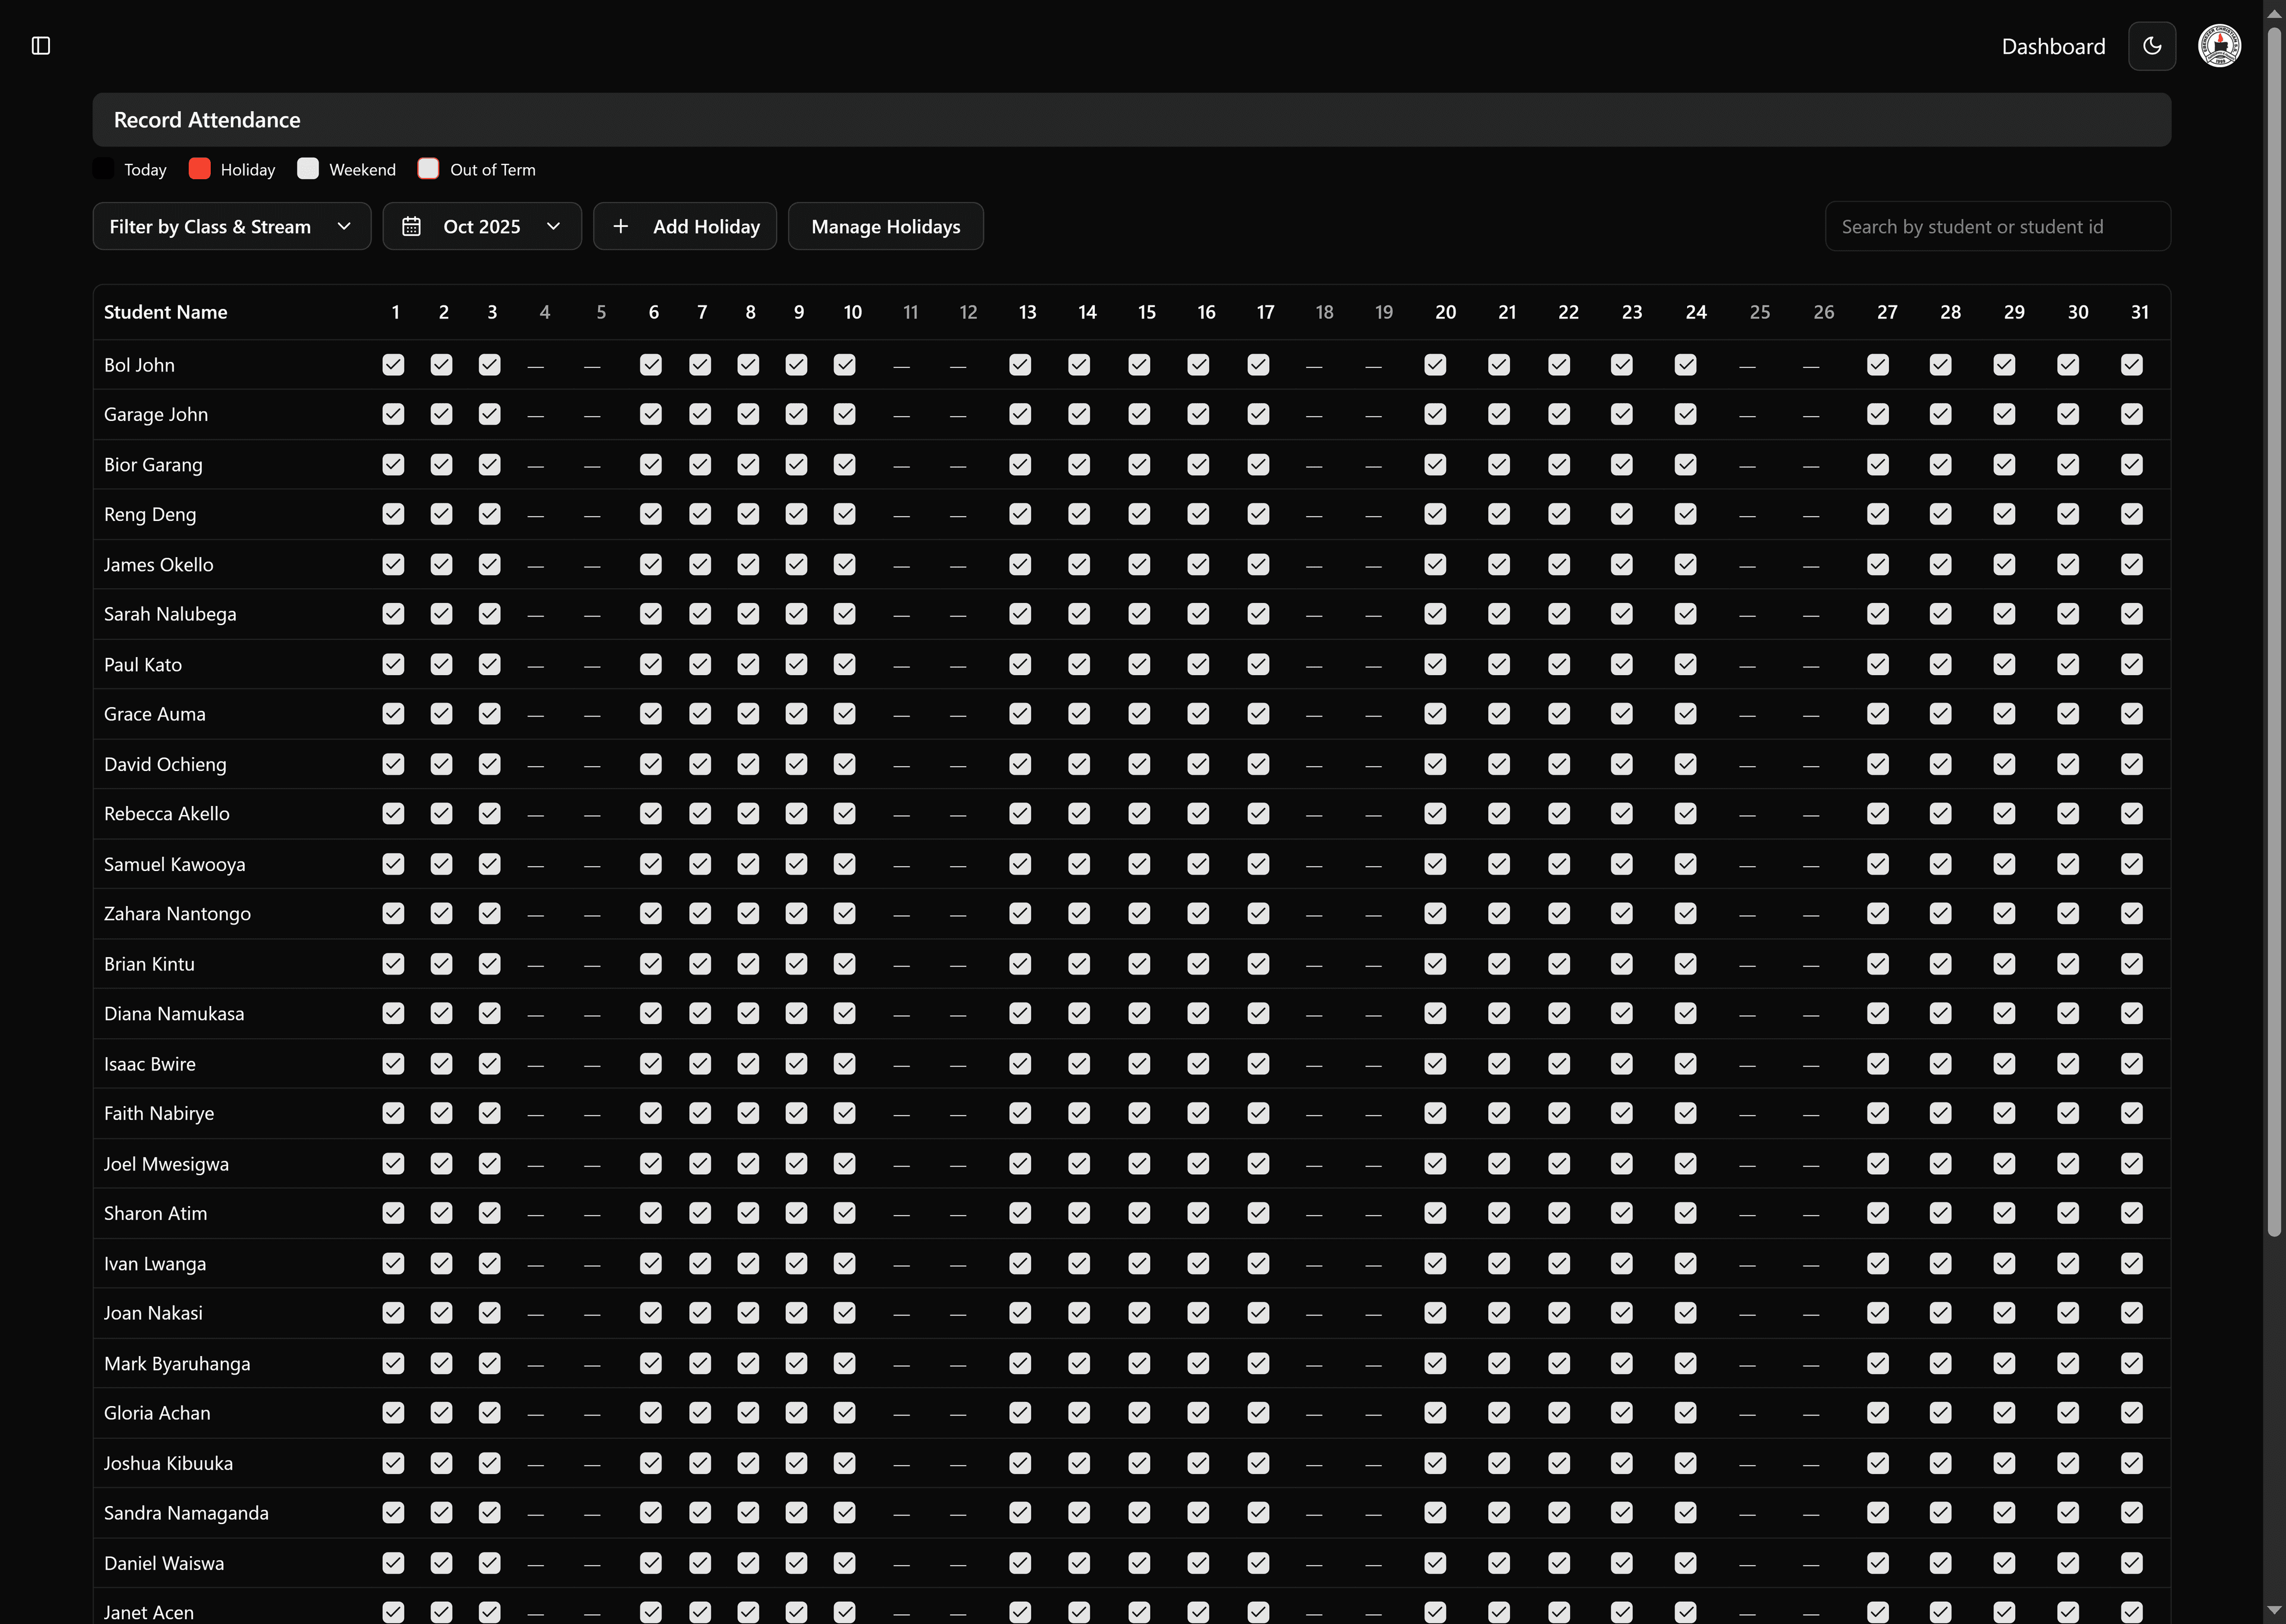This screenshot has height=1624, width=2286.
Task: Toggle Sarah Nalubega's day 15 attendance checkbox
Action: tap(1139, 614)
